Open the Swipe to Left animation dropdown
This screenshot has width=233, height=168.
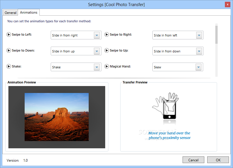coord(97,35)
